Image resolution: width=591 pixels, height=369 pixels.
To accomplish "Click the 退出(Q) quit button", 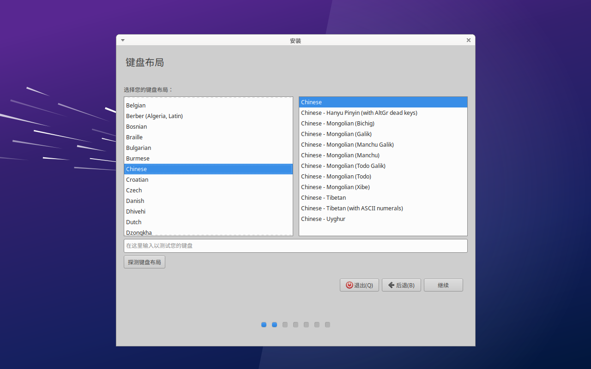I will tap(359, 285).
